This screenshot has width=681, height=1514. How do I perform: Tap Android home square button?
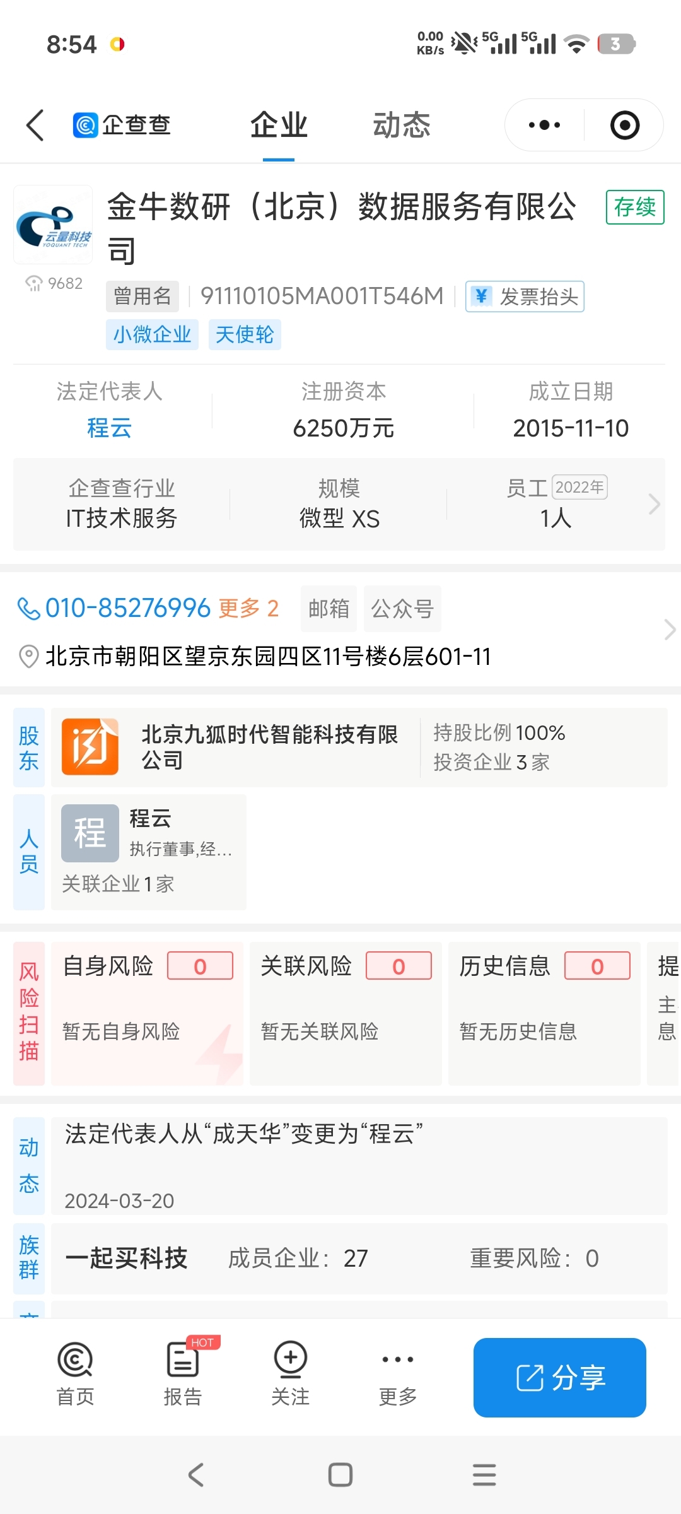click(340, 1475)
